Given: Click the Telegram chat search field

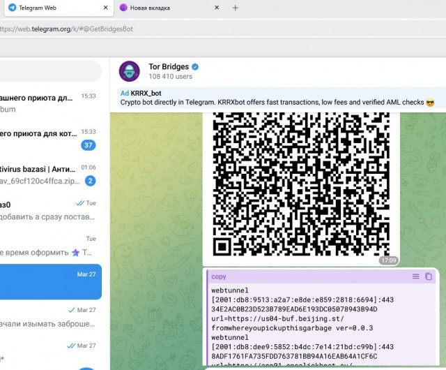Looking at the screenshot, I should coord(51,71).
